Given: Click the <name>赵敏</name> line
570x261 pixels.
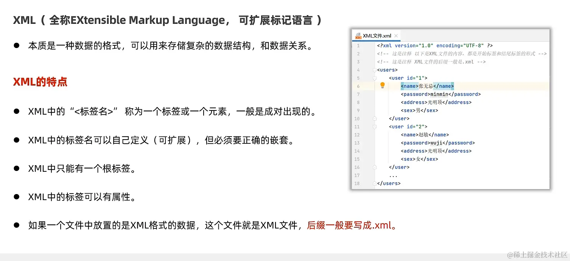Looking at the screenshot, I should [x=425, y=135].
